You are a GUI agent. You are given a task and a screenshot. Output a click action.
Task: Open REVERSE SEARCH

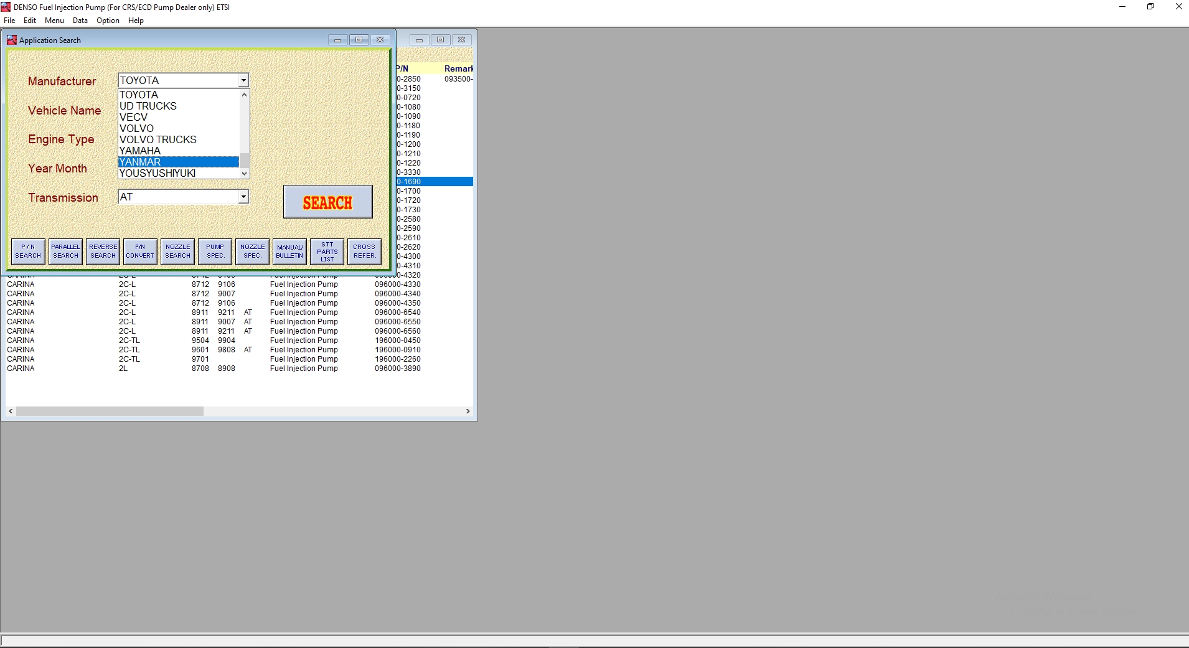point(103,251)
